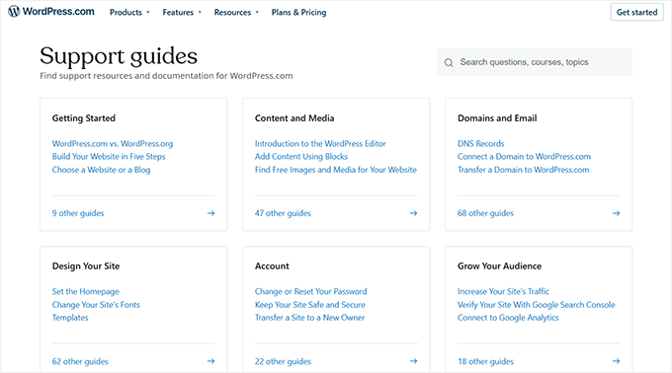Viewport: 672px width, 373px height.
Task: Open Connect to Google Analytics guide
Action: pos(508,318)
